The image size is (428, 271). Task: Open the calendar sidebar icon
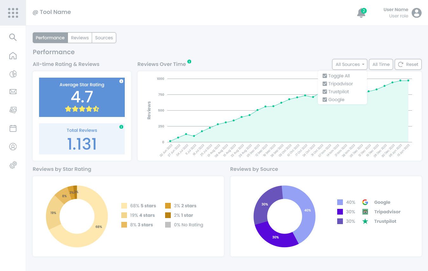click(13, 128)
